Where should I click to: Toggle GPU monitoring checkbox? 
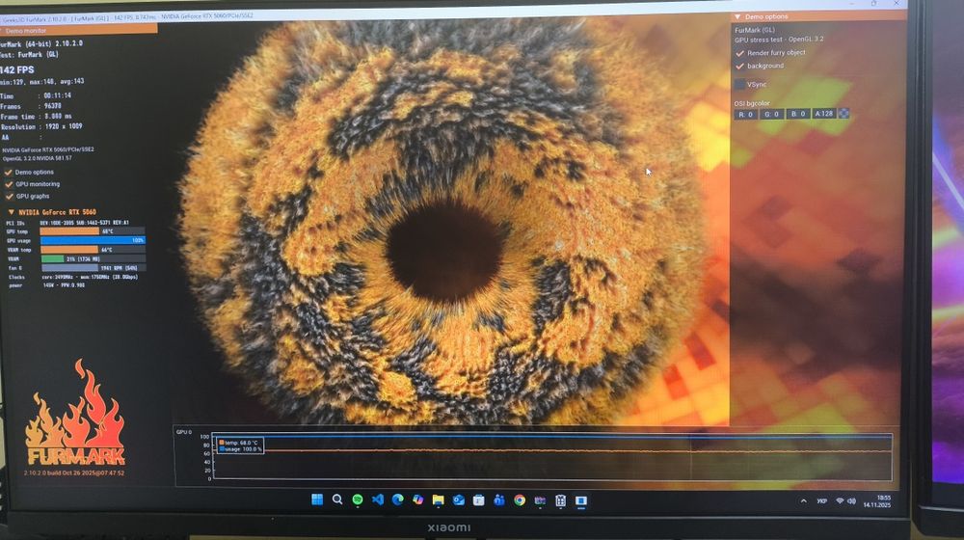click(x=9, y=184)
